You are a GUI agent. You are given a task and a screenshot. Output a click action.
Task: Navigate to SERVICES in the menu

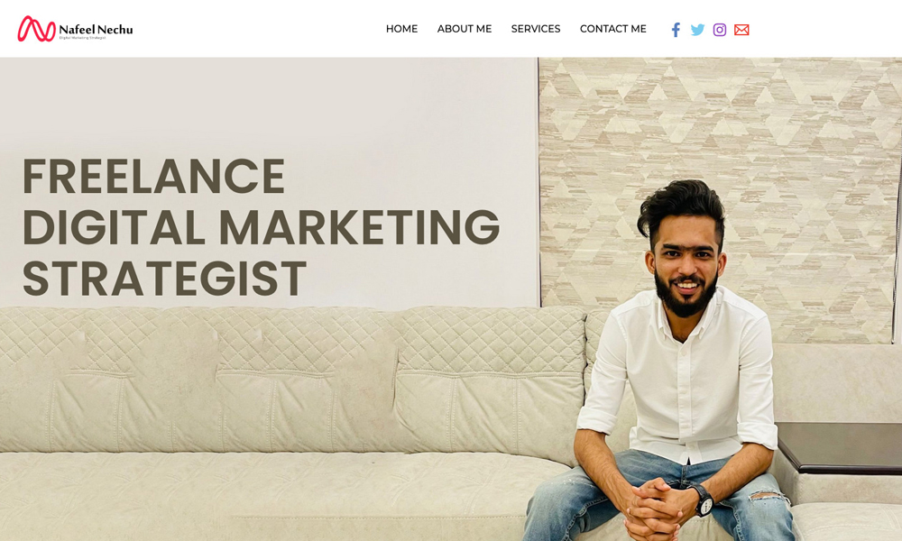click(x=536, y=29)
